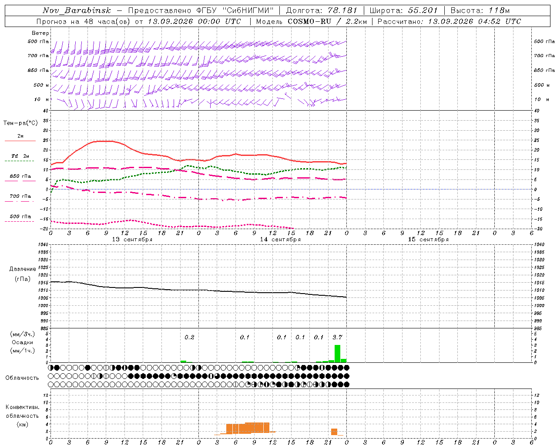Viewport: 557px width, 446px height.
Task: Click the Ветер wind section label
Action: [x=40, y=33]
